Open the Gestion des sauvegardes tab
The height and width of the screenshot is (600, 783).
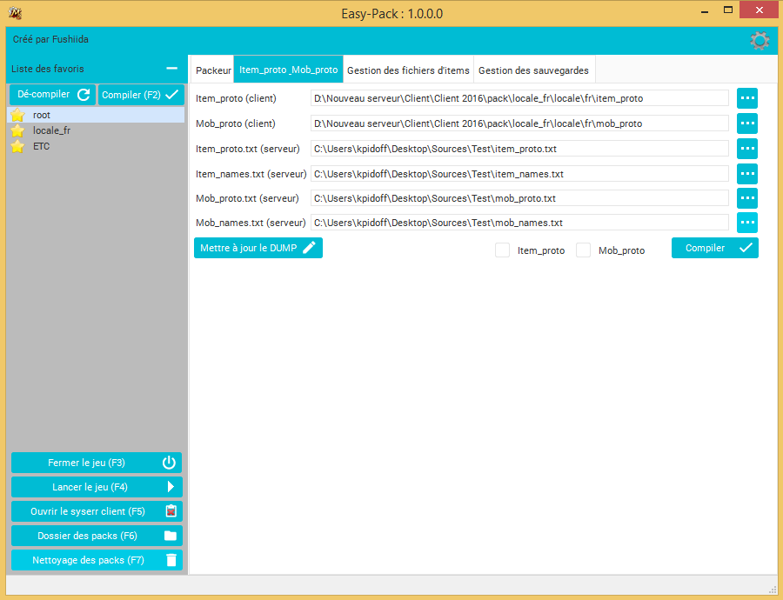[x=533, y=70]
